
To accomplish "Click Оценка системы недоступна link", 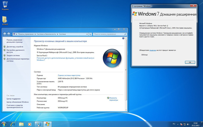I will pyautogui.click(x=69, y=75).
